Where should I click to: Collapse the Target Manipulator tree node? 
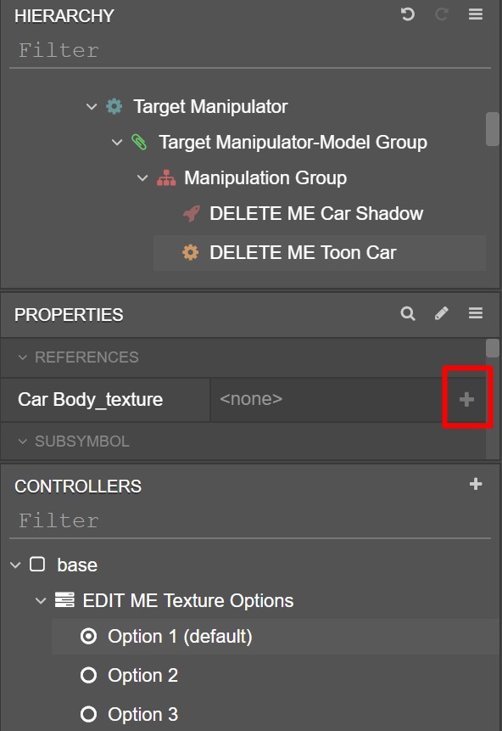coord(92,106)
